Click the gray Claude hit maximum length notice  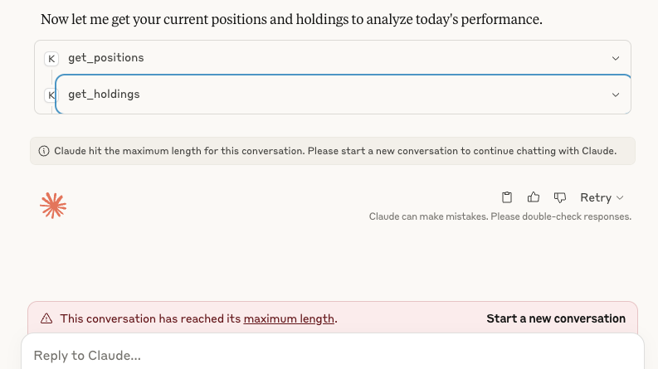333,151
